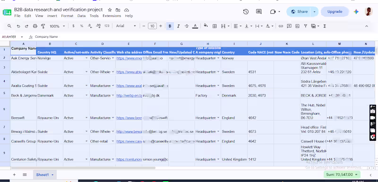Open the Google account avatar
This screenshot has width=378, height=182.
click(369, 11)
